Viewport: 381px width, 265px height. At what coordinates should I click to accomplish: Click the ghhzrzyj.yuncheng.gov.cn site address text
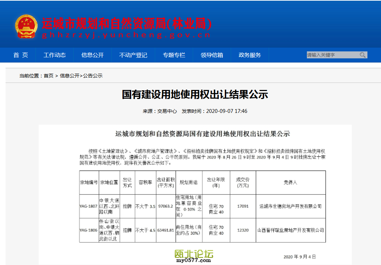point(126,35)
